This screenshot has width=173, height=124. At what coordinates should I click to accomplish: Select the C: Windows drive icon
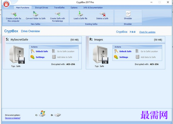[x=42, y=114]
